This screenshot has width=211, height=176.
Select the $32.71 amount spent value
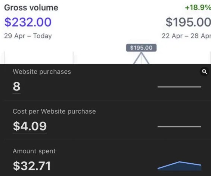32,166
